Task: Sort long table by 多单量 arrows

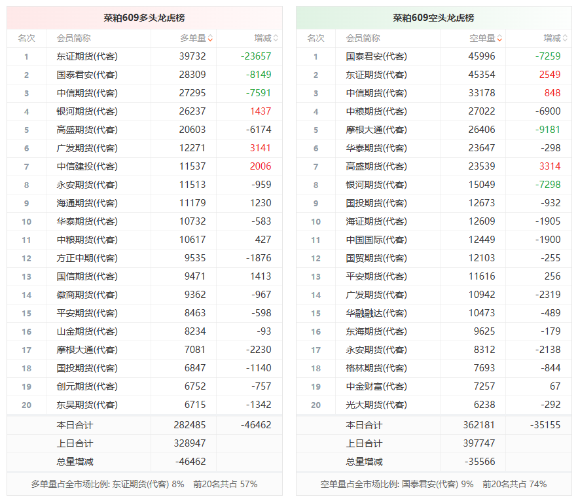Action: click(210, 38)
